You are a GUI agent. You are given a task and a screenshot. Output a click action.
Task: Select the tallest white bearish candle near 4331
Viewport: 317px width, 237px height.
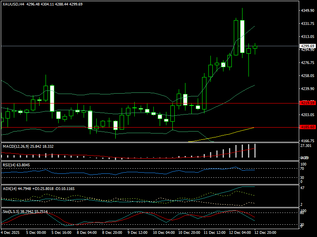coord(242,36)
